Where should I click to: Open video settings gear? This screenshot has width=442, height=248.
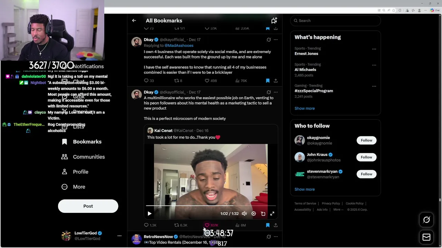click(253, 214)
